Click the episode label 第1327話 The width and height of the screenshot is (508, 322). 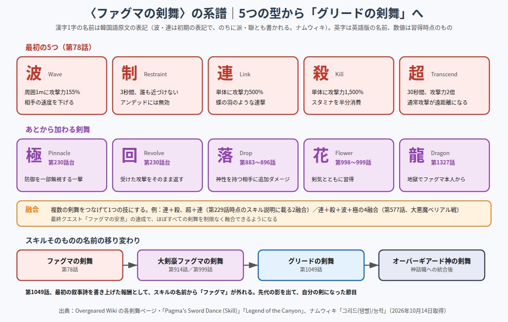click(x=443, y=162)
